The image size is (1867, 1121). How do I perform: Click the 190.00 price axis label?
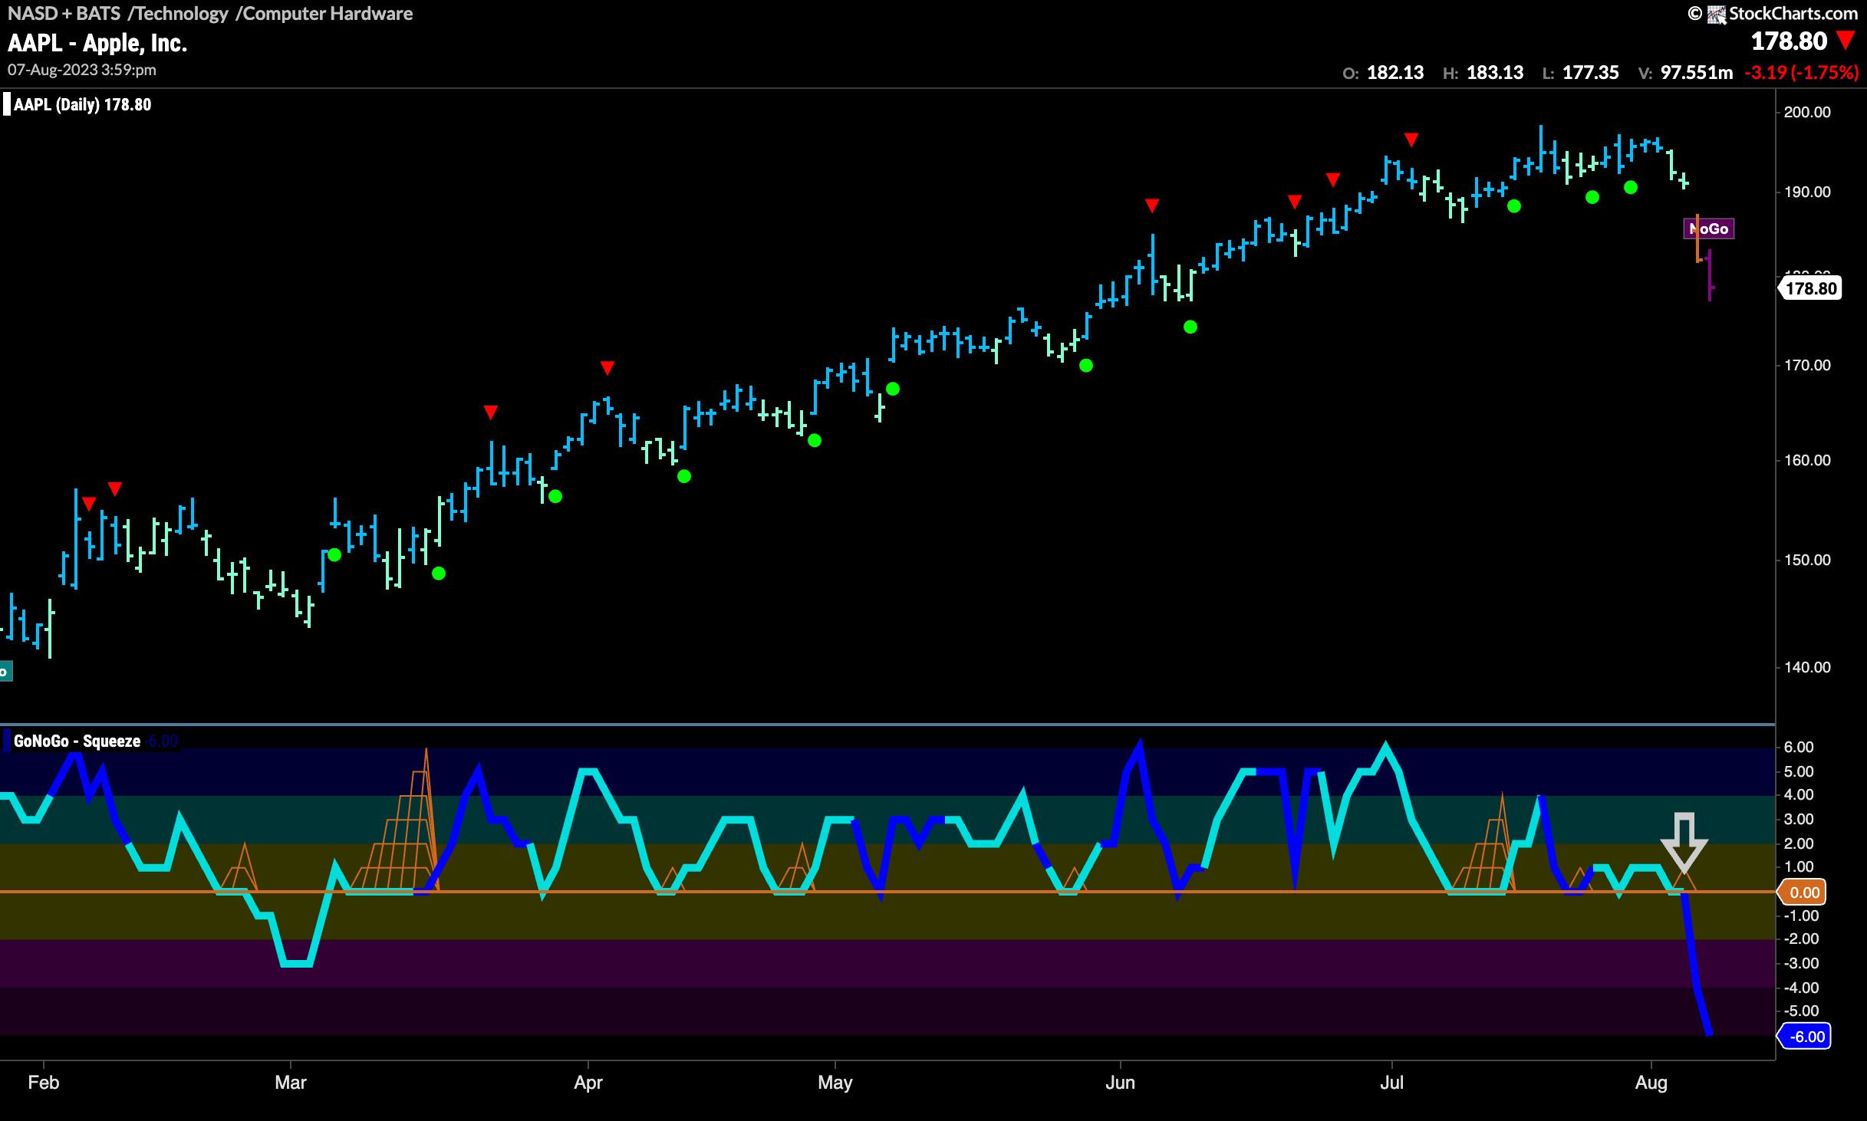[1807, 192]
